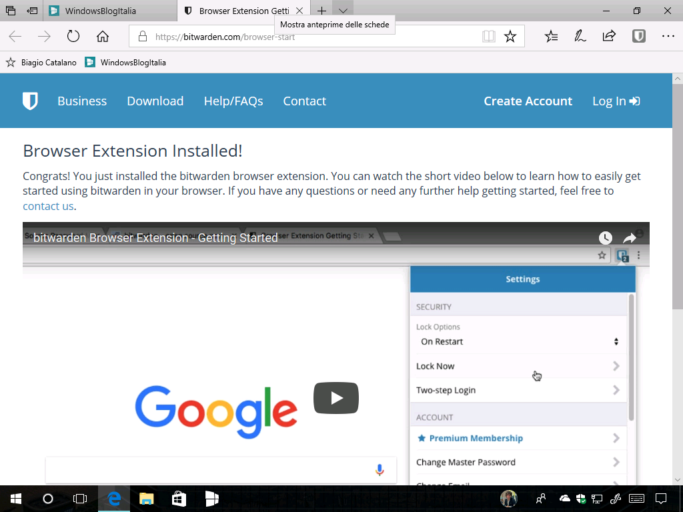The image size is (683, 512).
Task: Click the page vertical scrollbar
Action: tap(678, 197)
